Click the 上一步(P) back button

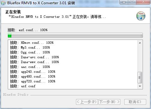coord(87,102)
